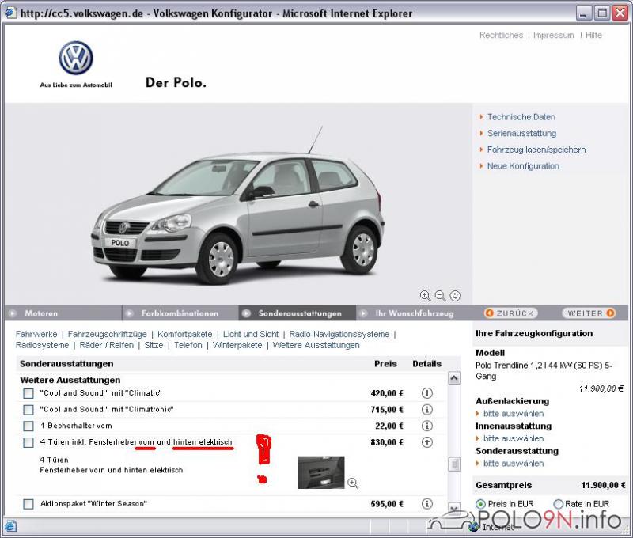This screenshot has height=538, width=633.
Task: Check Cool and Sound with Climatronic
Action: point(28,410)
